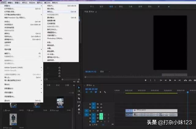Screen dimensions: 196x129
Task: Click 打开项目(O)... in File menu
Action: [x=22, y=9]
